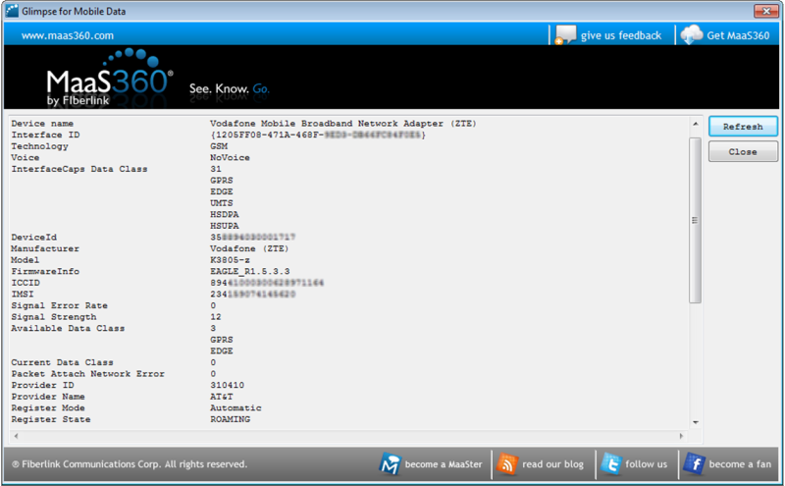Click the Model value K3805-z
Screen dimensions: 785x486
pos(230,260)
